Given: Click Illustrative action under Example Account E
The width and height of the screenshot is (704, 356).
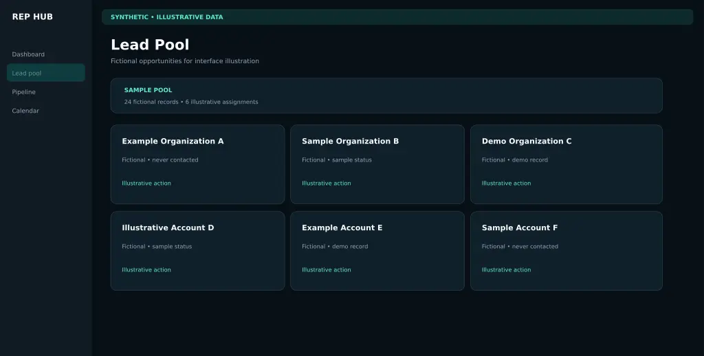Looking at the screenshot, I should [327, 270].
